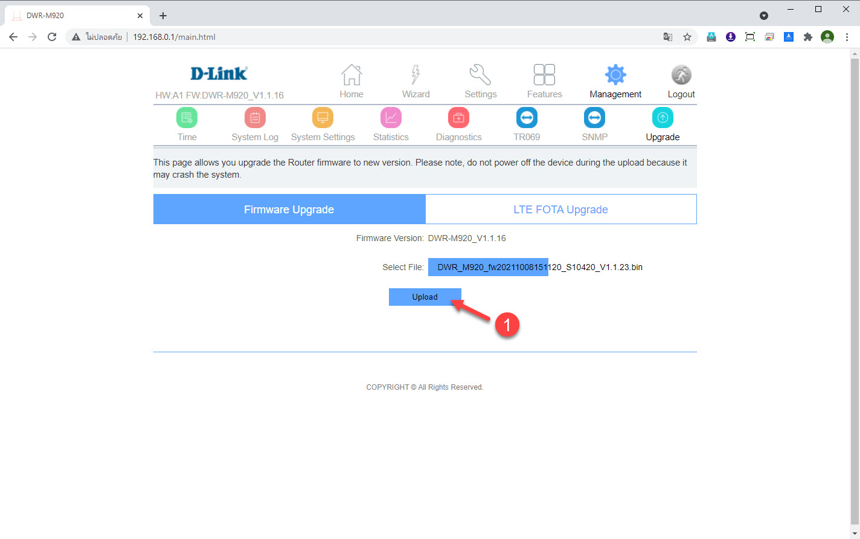Select the Management gear icon
The width and height of the screenshot is (860, 539).
click(615, 75)
